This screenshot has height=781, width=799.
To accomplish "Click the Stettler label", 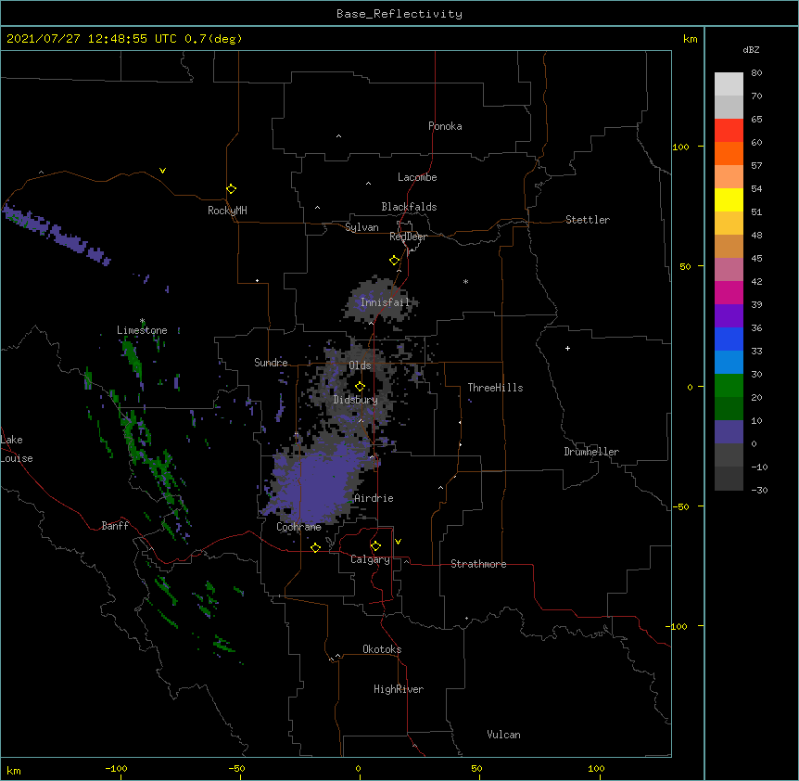I will click(588, 220).
